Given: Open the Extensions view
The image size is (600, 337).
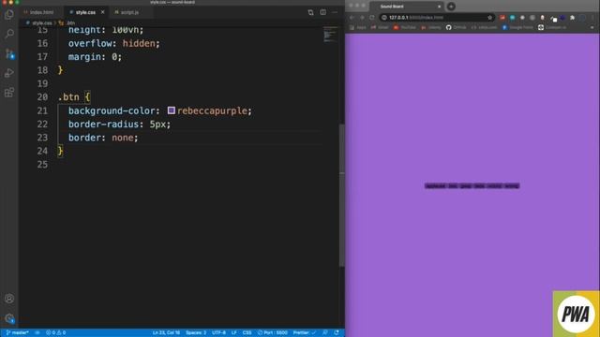Looking at the screenshot, I should click(9, 92).
